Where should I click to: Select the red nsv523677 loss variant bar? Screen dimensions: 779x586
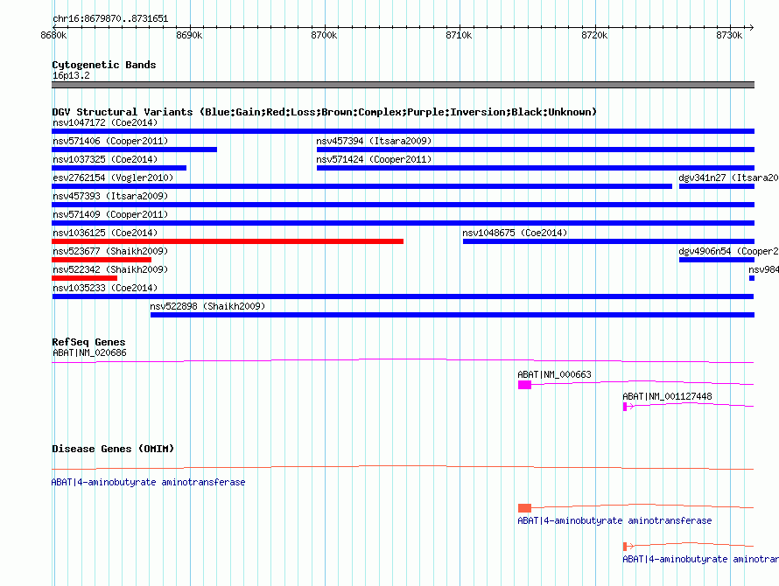point(102,260)
